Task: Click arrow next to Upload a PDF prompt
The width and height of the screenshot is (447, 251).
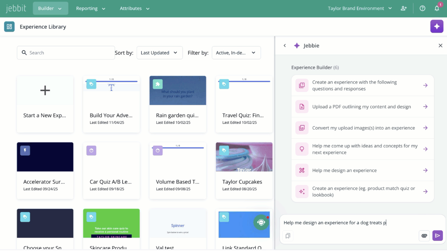Action: coord(425,107)
